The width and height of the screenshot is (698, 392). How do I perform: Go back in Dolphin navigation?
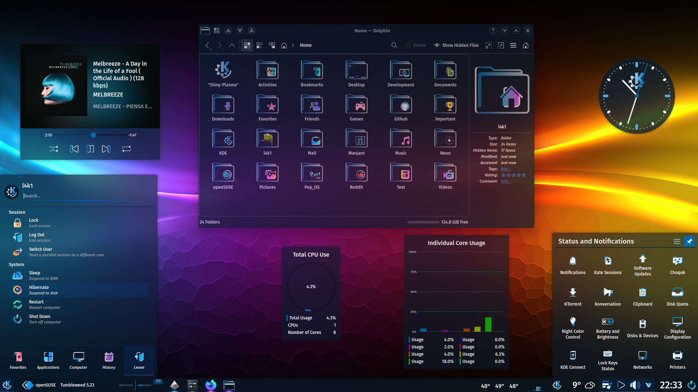point(207,45)
